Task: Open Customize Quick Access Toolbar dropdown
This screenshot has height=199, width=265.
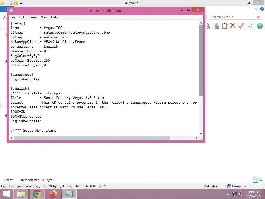Action: (21, 3)
